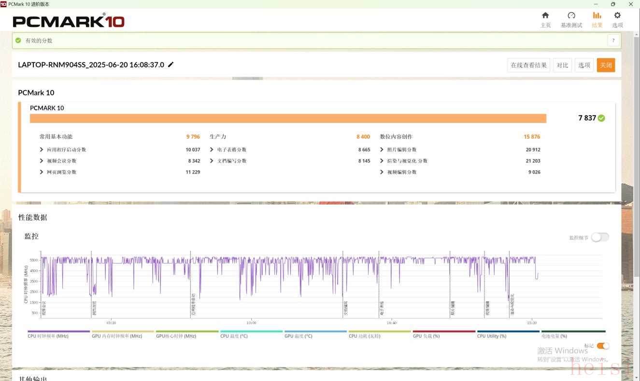Expand 应用程序启动分数 details
Viewport: 640px width, 381px height.
click(x=42, y=150)
